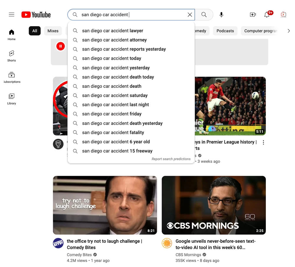Open the Premier League football video thumbnail
This screenshot has height=267, width=295.
pyautogui.click(x=230, y=106)
